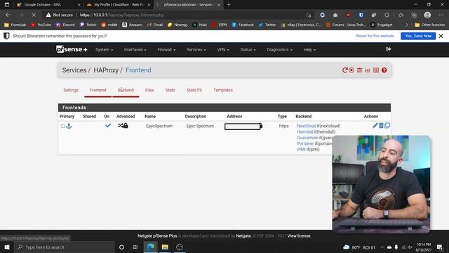Viewport: 449px width, 253px height.
Task: Open new browser tab
Action: click(228, 5)
